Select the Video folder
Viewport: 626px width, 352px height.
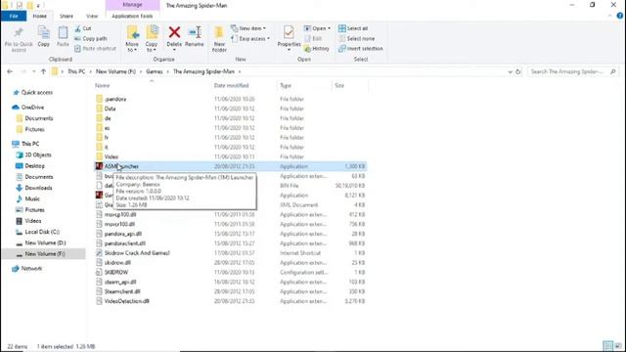click(x=111, y=156)
